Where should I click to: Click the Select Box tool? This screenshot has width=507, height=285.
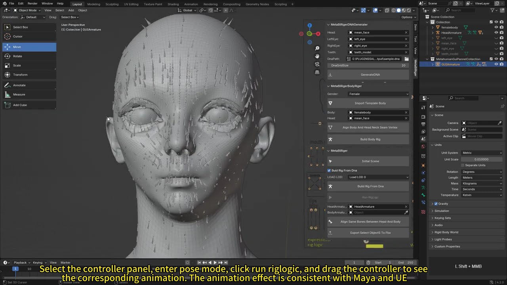[29, 27]
